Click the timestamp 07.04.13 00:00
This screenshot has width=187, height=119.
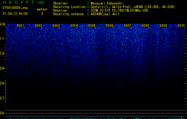pyautogui.click(x=15, y=14)
